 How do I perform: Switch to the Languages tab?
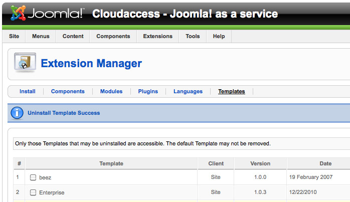click(x=188, y=91)
